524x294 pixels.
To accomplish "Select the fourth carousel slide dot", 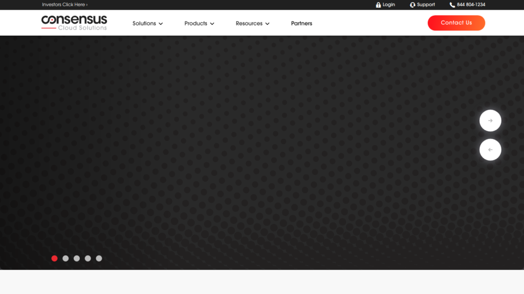I will click(88, 258).
